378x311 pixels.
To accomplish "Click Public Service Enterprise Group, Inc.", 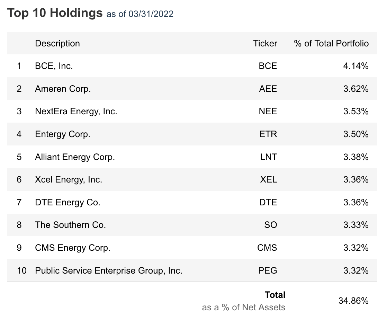I will click(108, 270).
